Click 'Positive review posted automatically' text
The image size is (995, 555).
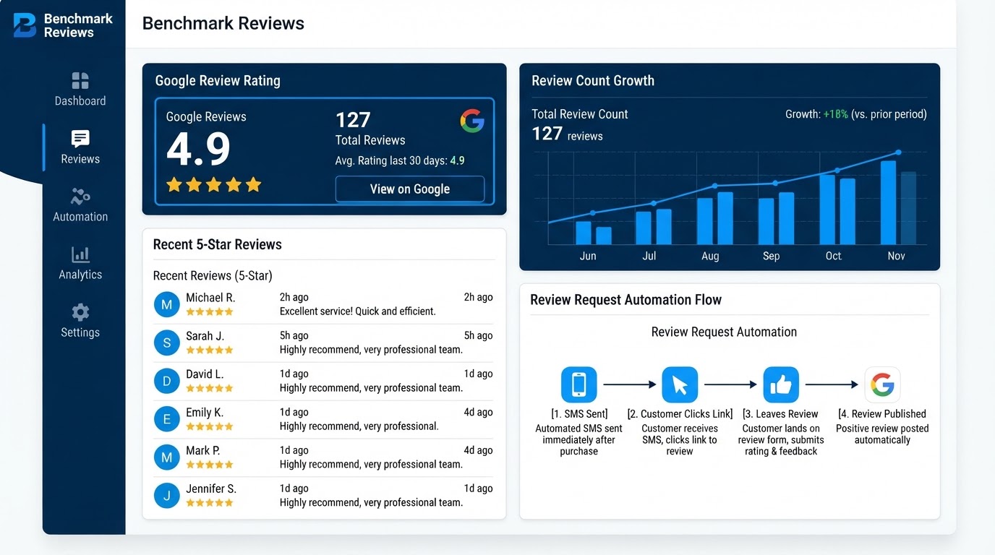tap(882, 434)
